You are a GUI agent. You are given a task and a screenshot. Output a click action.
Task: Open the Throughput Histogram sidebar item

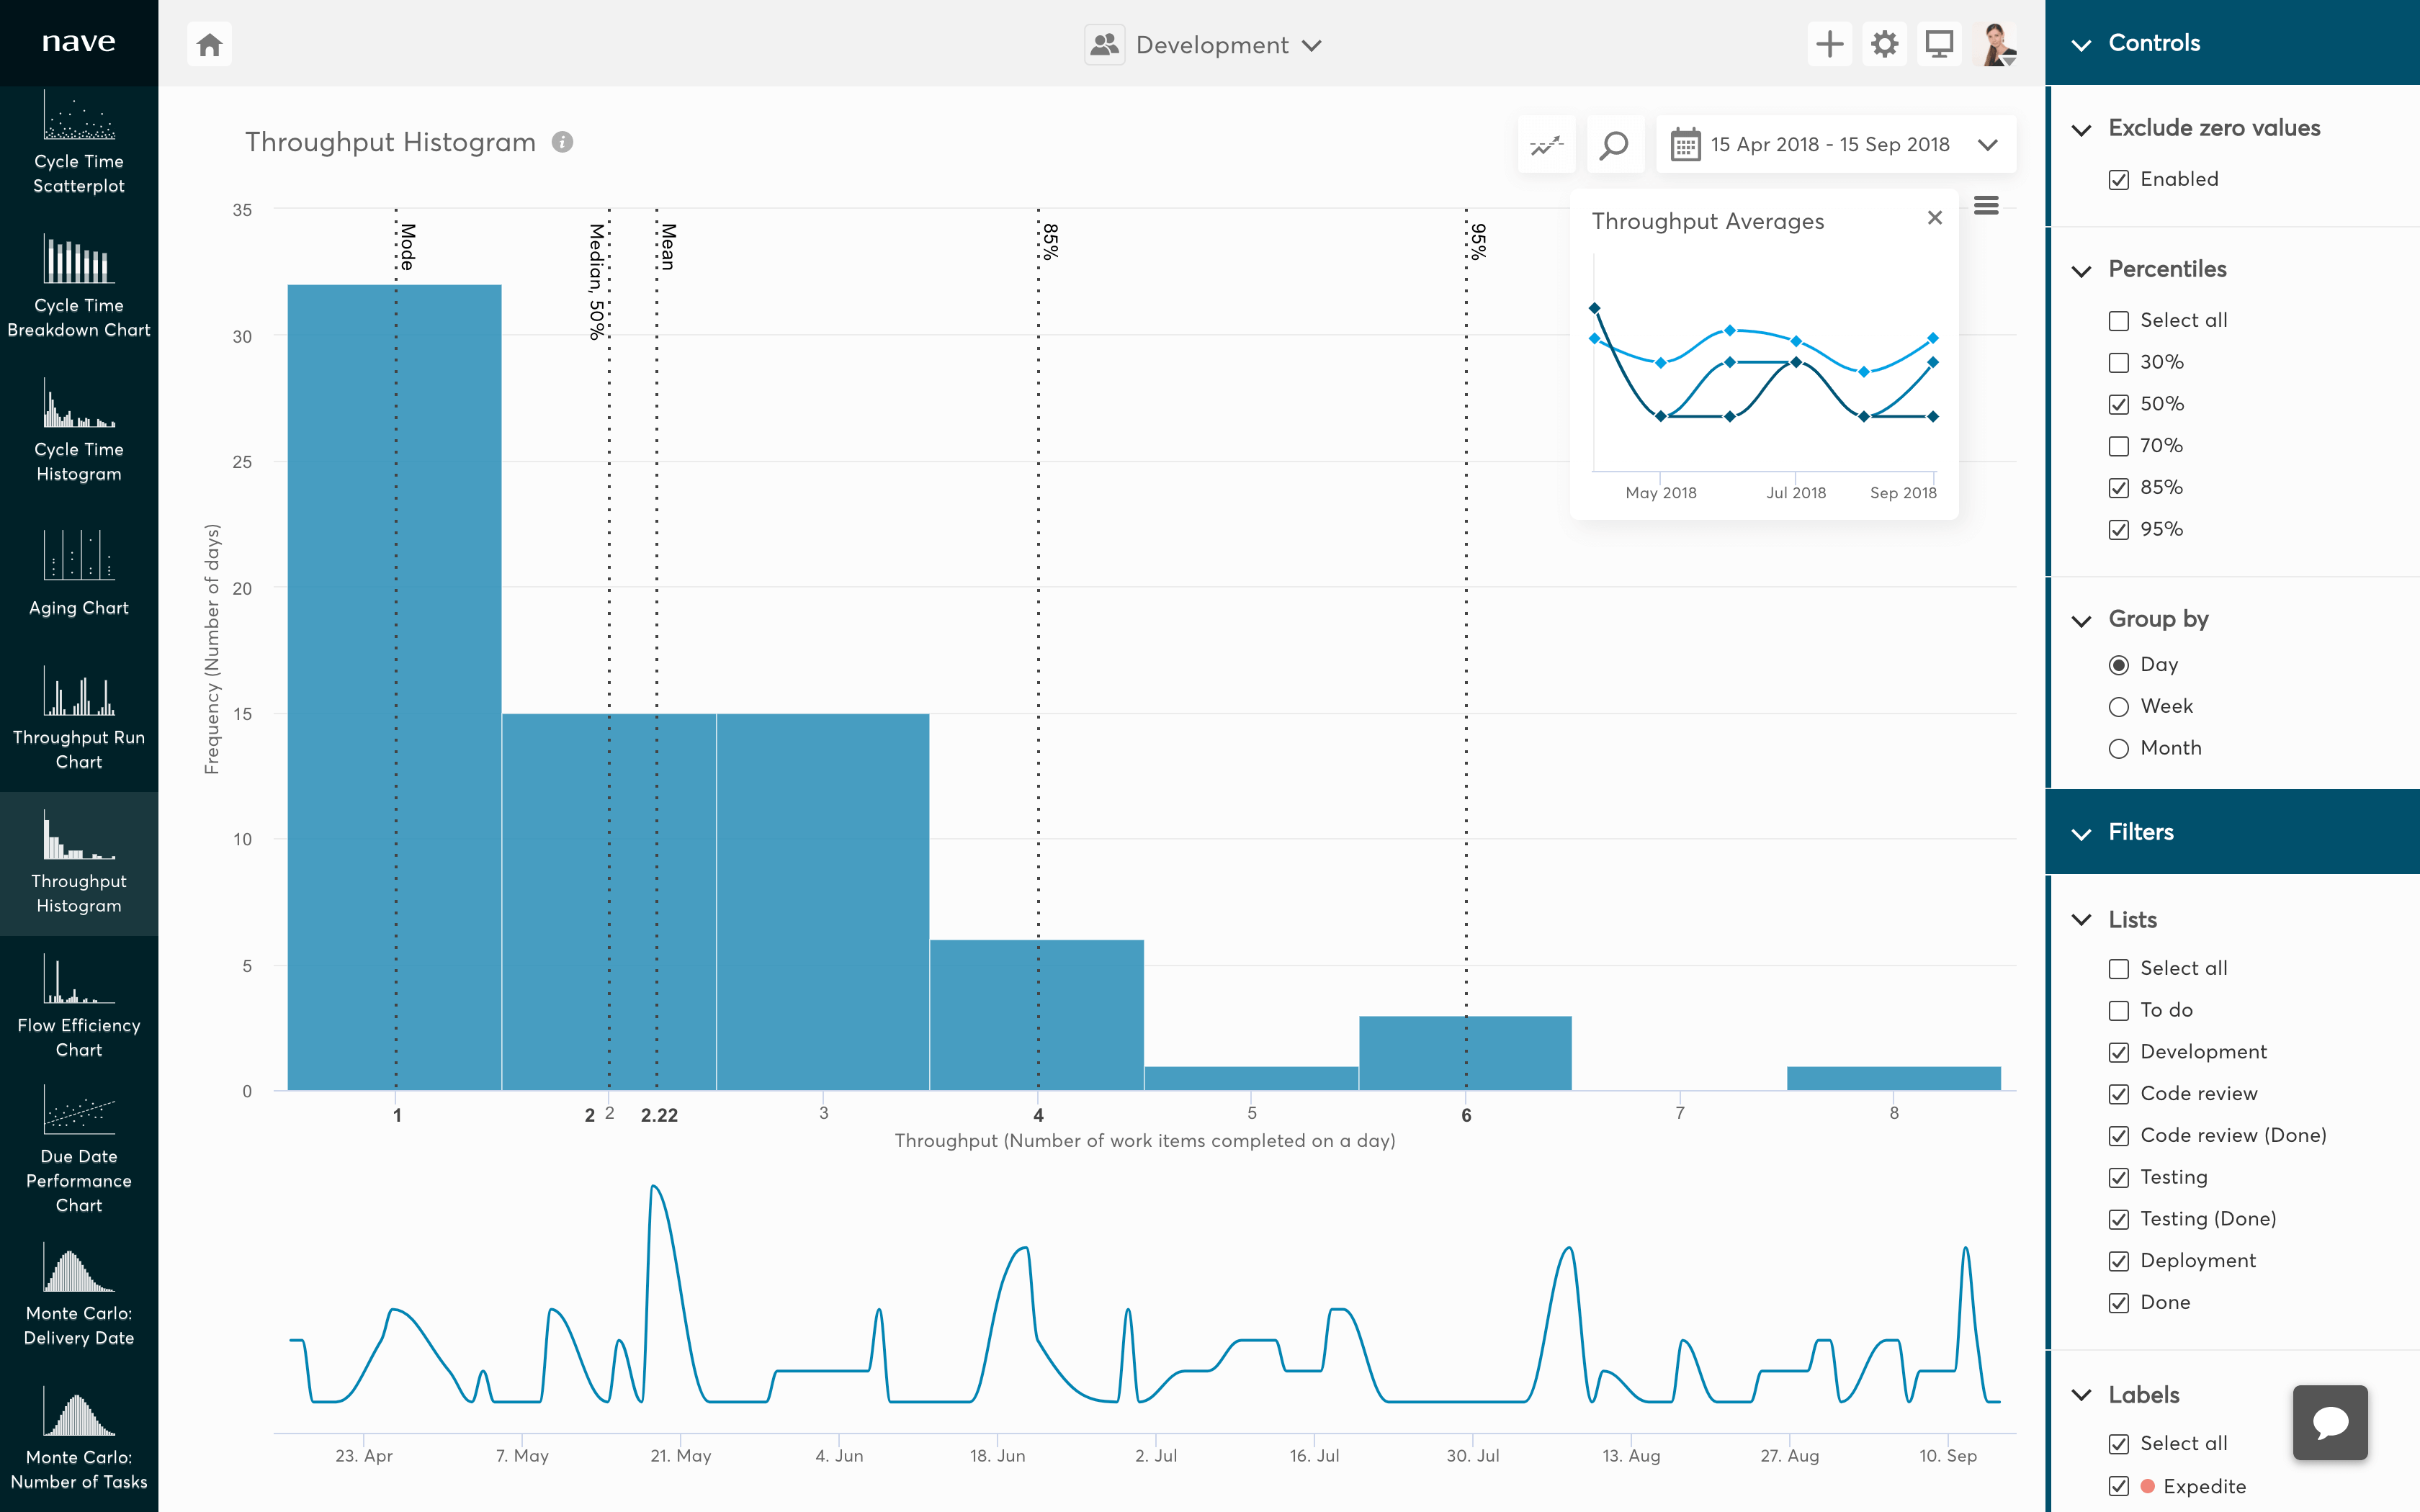click(79, 863)
